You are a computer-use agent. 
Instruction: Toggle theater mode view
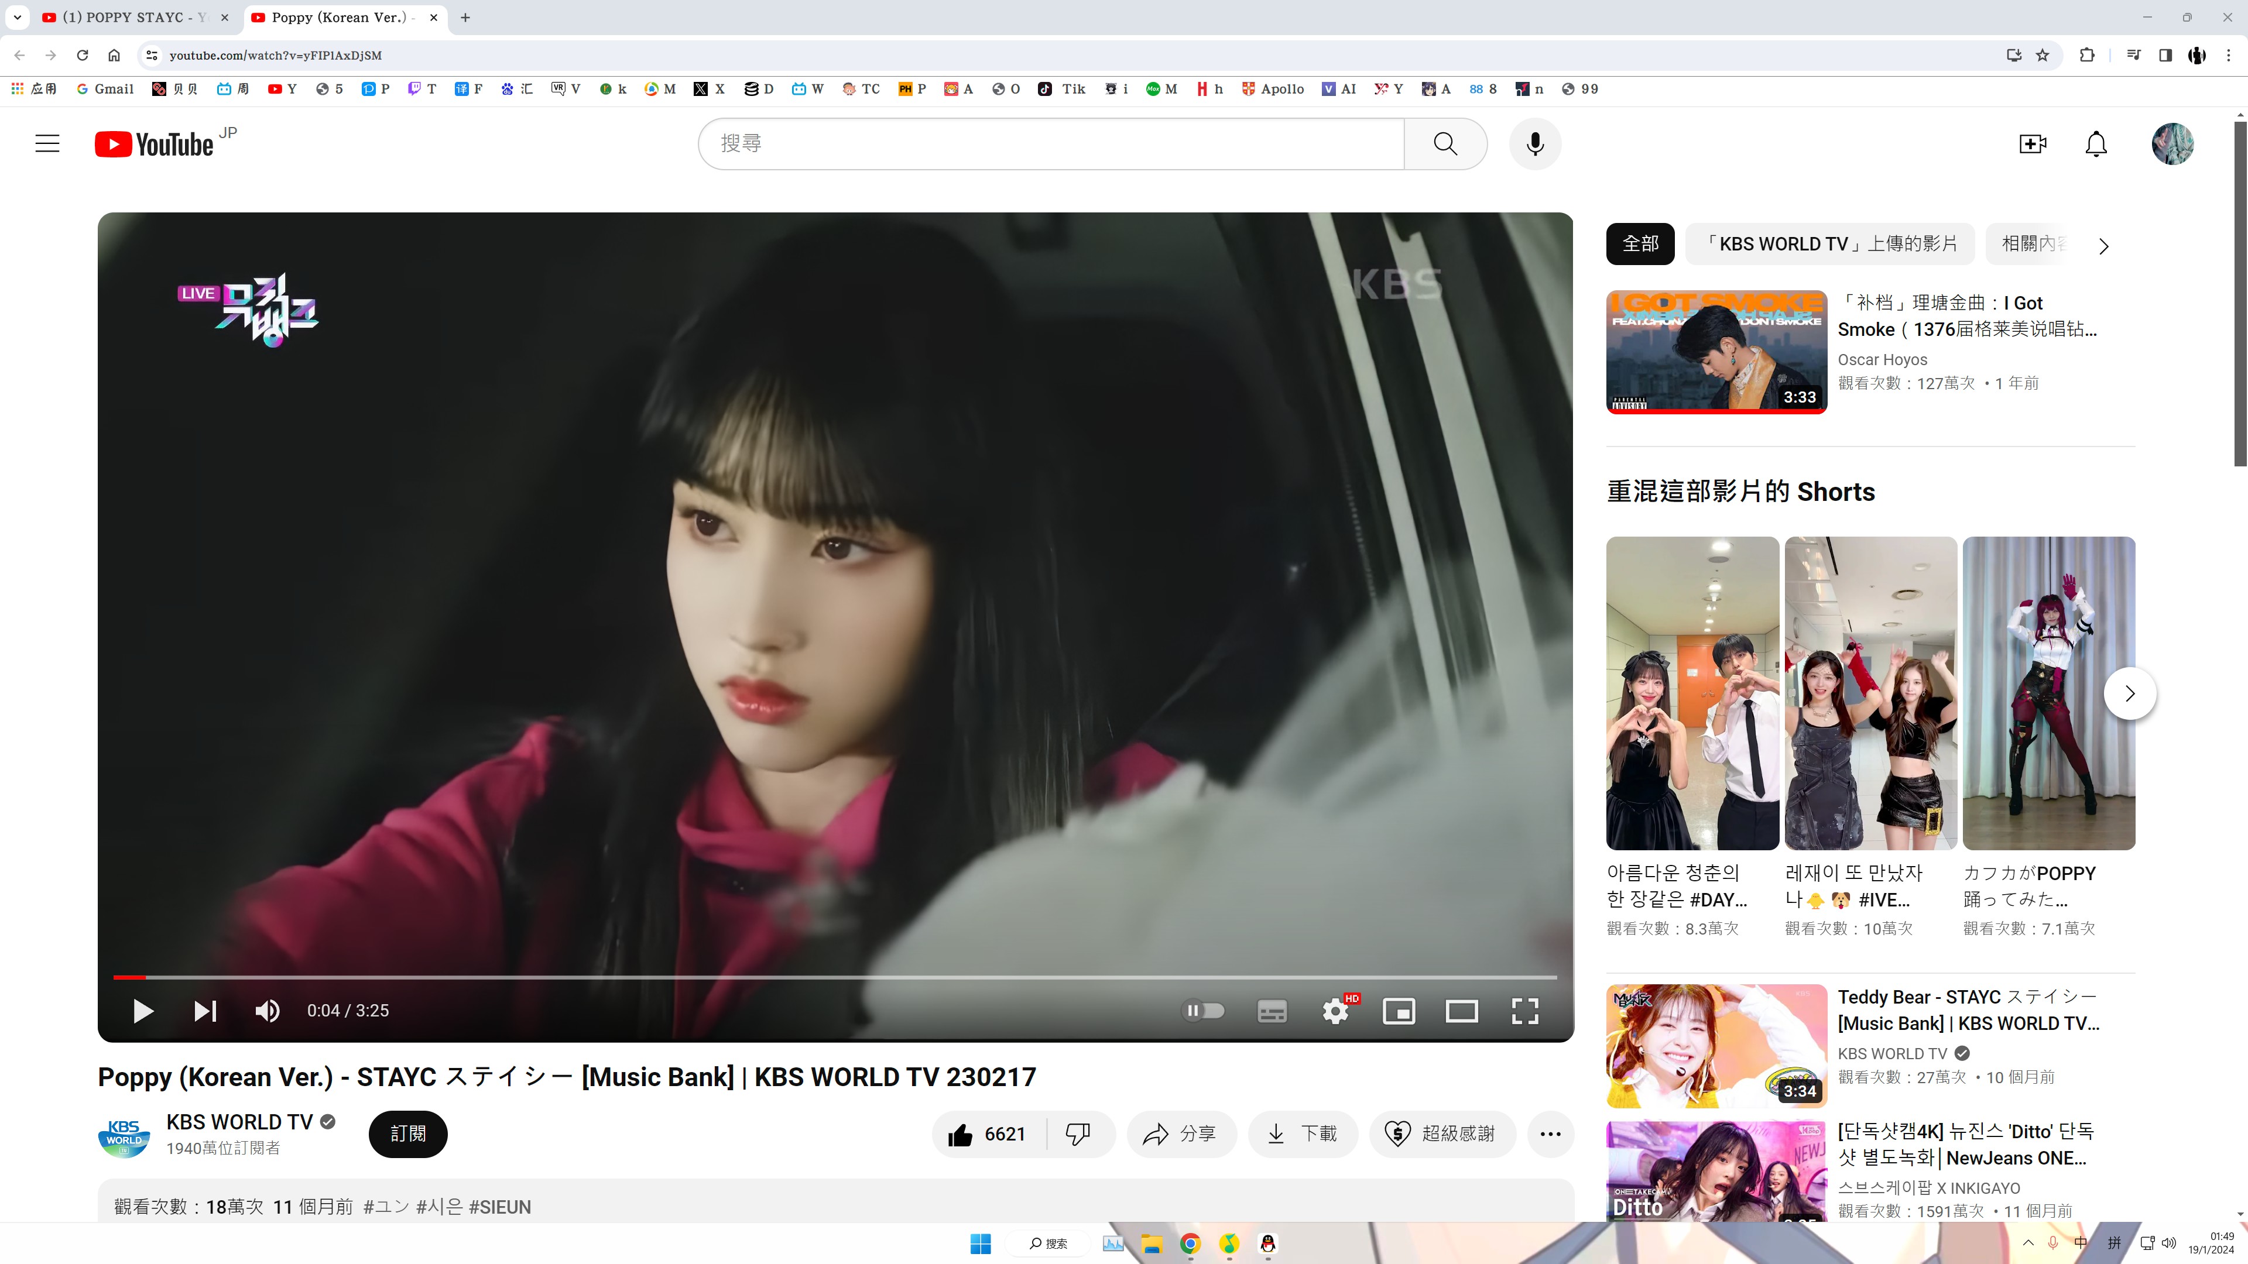click(x=1462, y=1011)
